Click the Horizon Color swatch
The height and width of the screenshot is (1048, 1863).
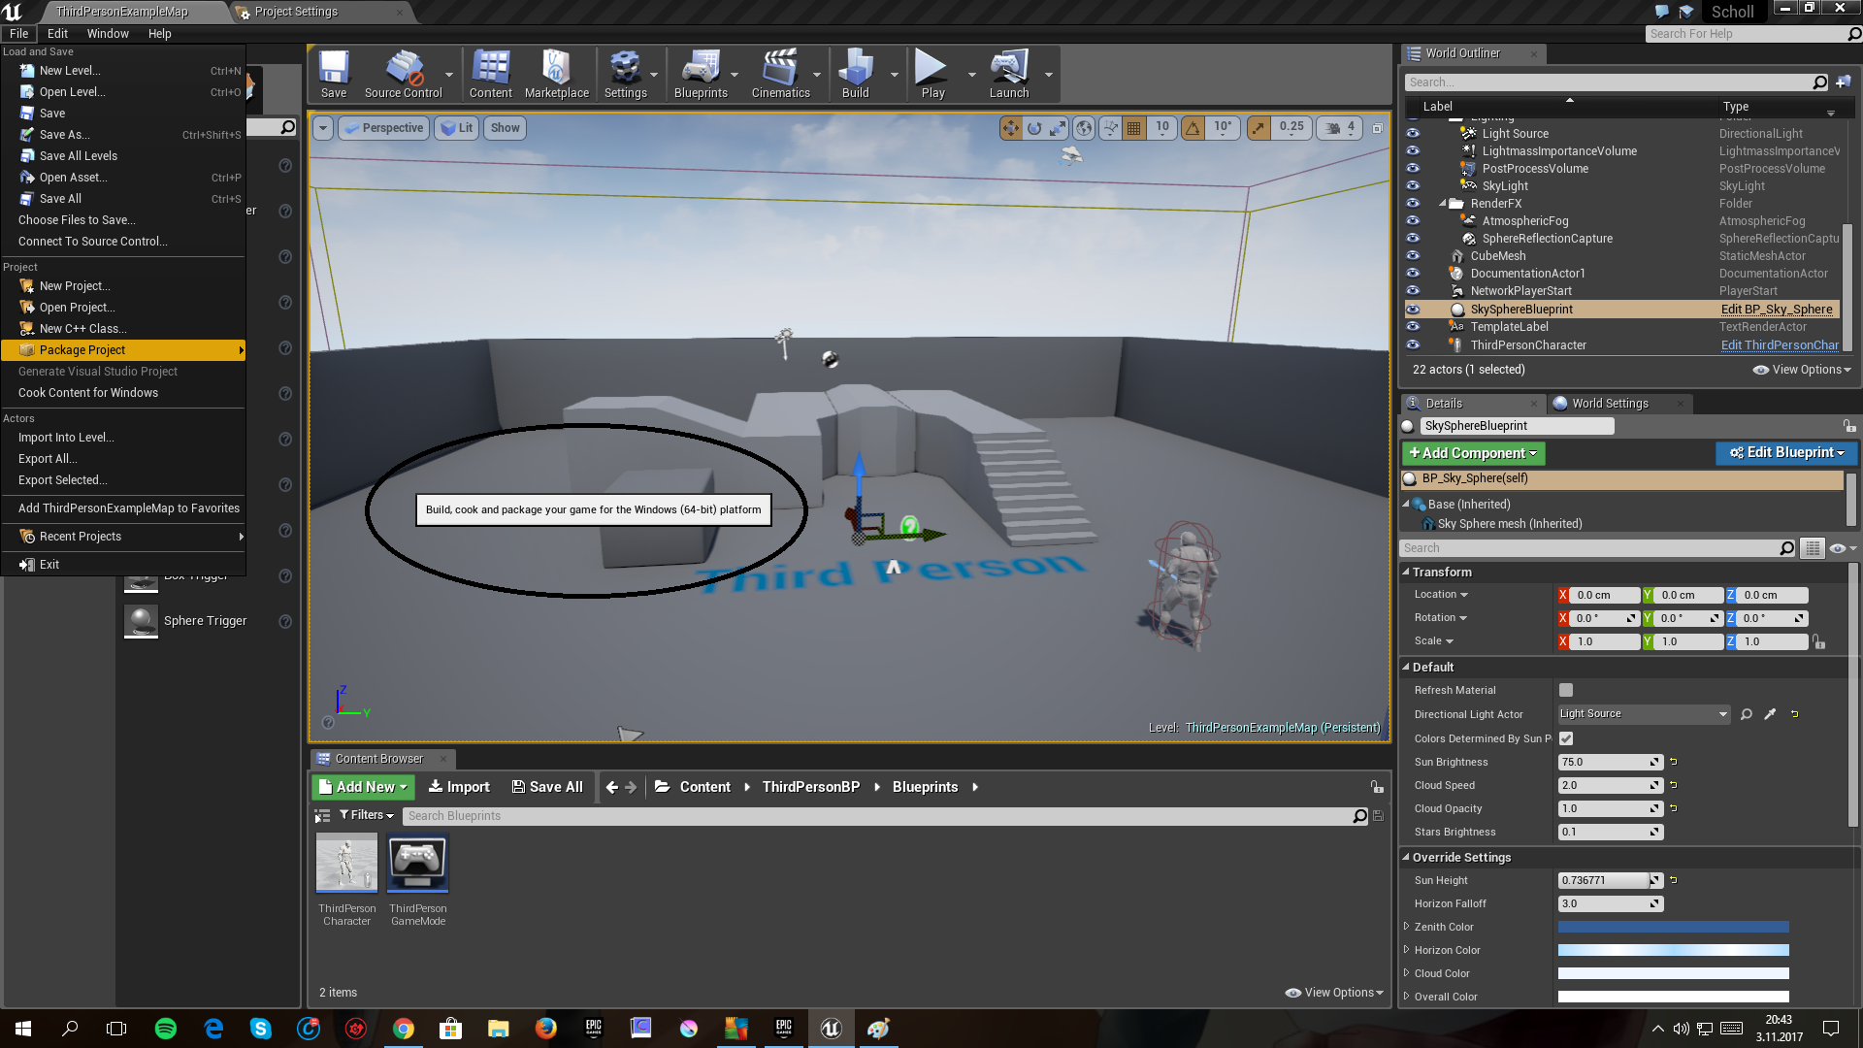[x=1673, y=950]
